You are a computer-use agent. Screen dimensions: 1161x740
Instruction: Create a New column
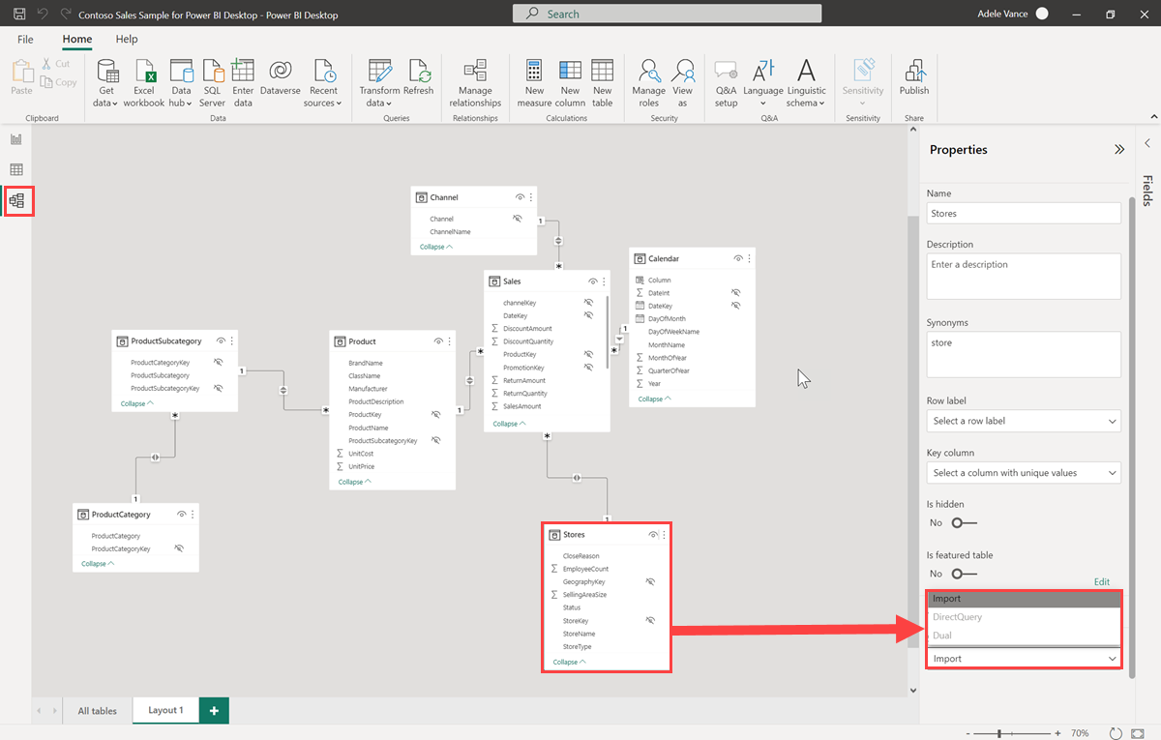(x=570, y=83)
